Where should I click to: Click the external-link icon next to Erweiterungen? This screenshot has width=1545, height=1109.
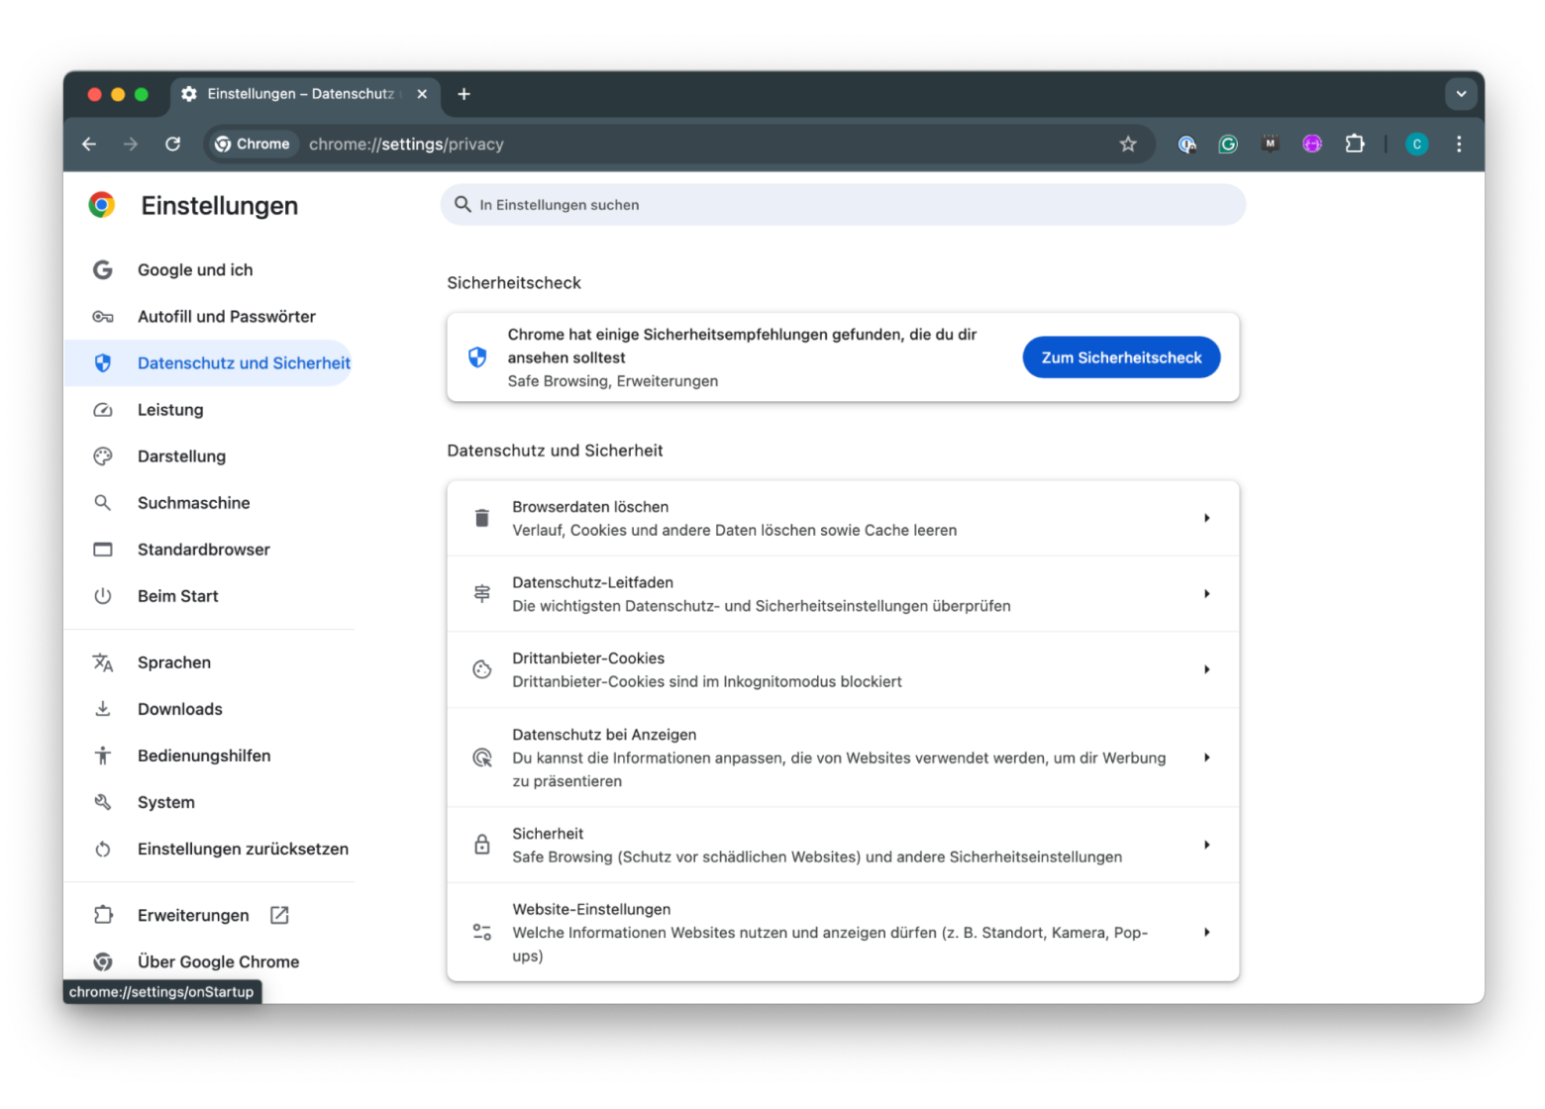(x=279, y=915)
